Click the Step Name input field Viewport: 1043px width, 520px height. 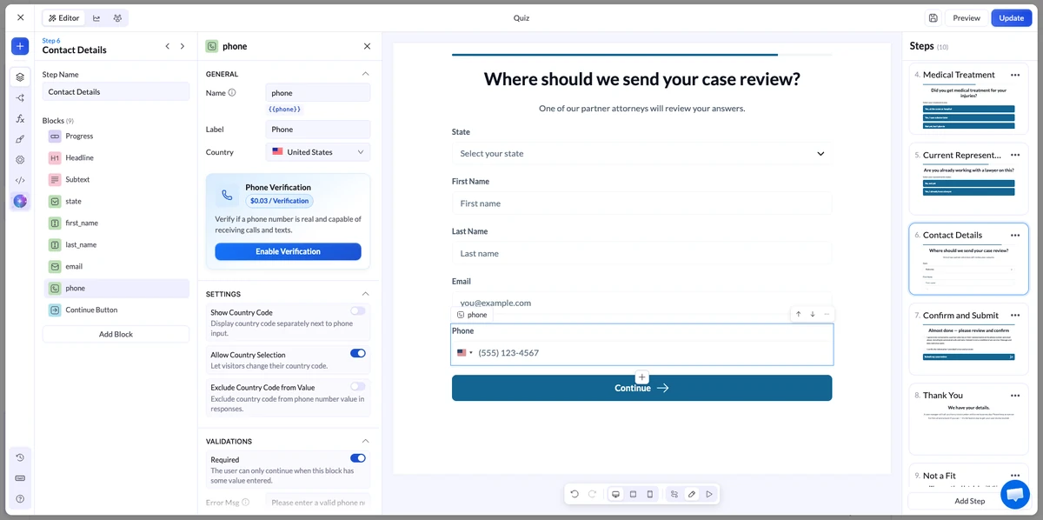[x=116, y=91]
